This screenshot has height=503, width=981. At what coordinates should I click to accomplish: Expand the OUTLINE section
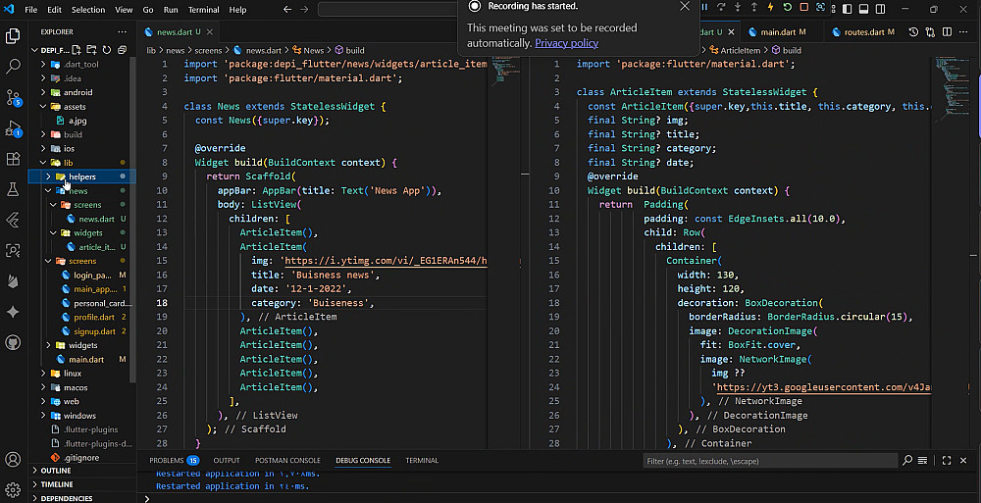pyautogui.click(x=56, y=471)
